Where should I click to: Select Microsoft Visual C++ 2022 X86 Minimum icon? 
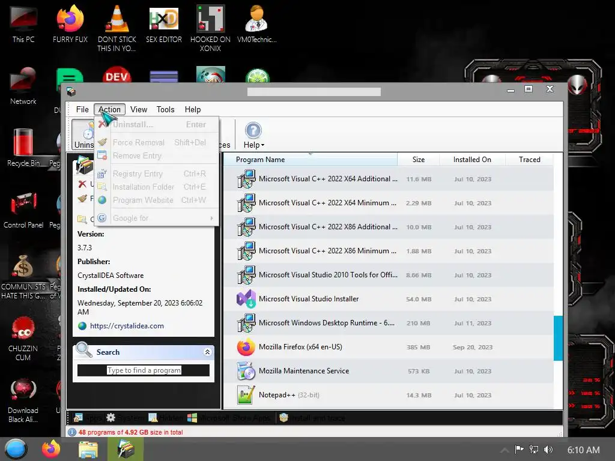pos(246,251)
